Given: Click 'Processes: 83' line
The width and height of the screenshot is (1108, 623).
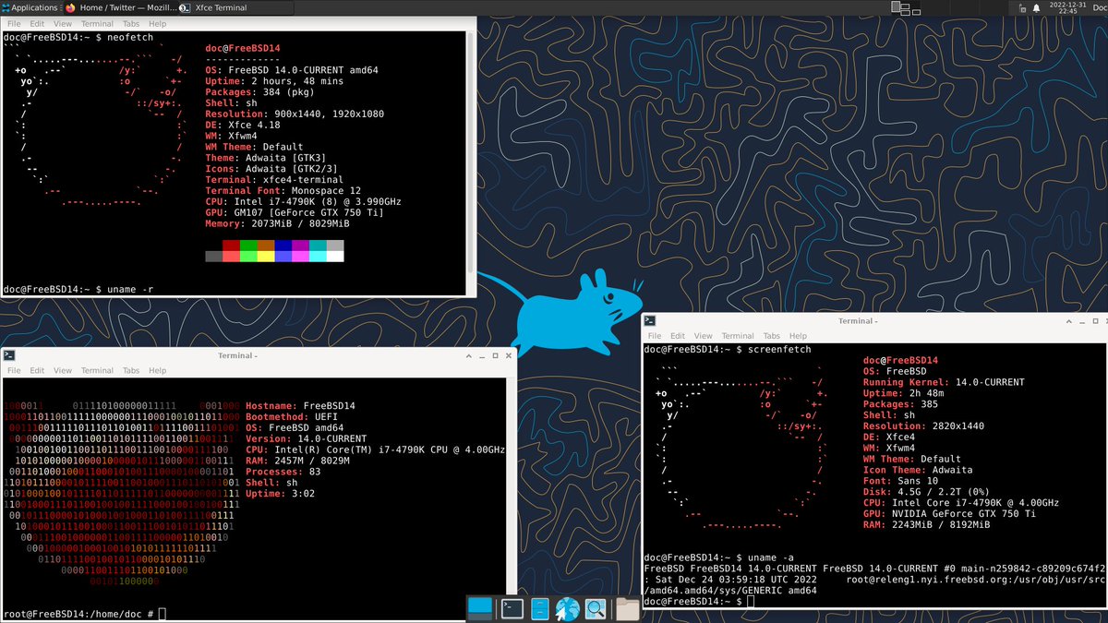Looking at the screenshot, I should coord(283,472).
